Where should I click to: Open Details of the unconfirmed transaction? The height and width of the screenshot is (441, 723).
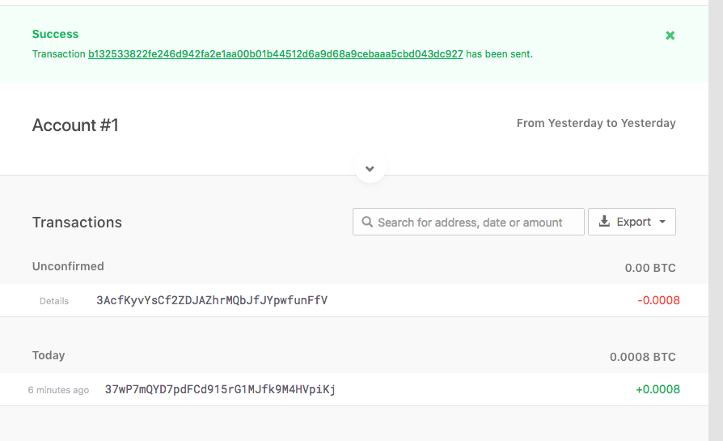54,301
